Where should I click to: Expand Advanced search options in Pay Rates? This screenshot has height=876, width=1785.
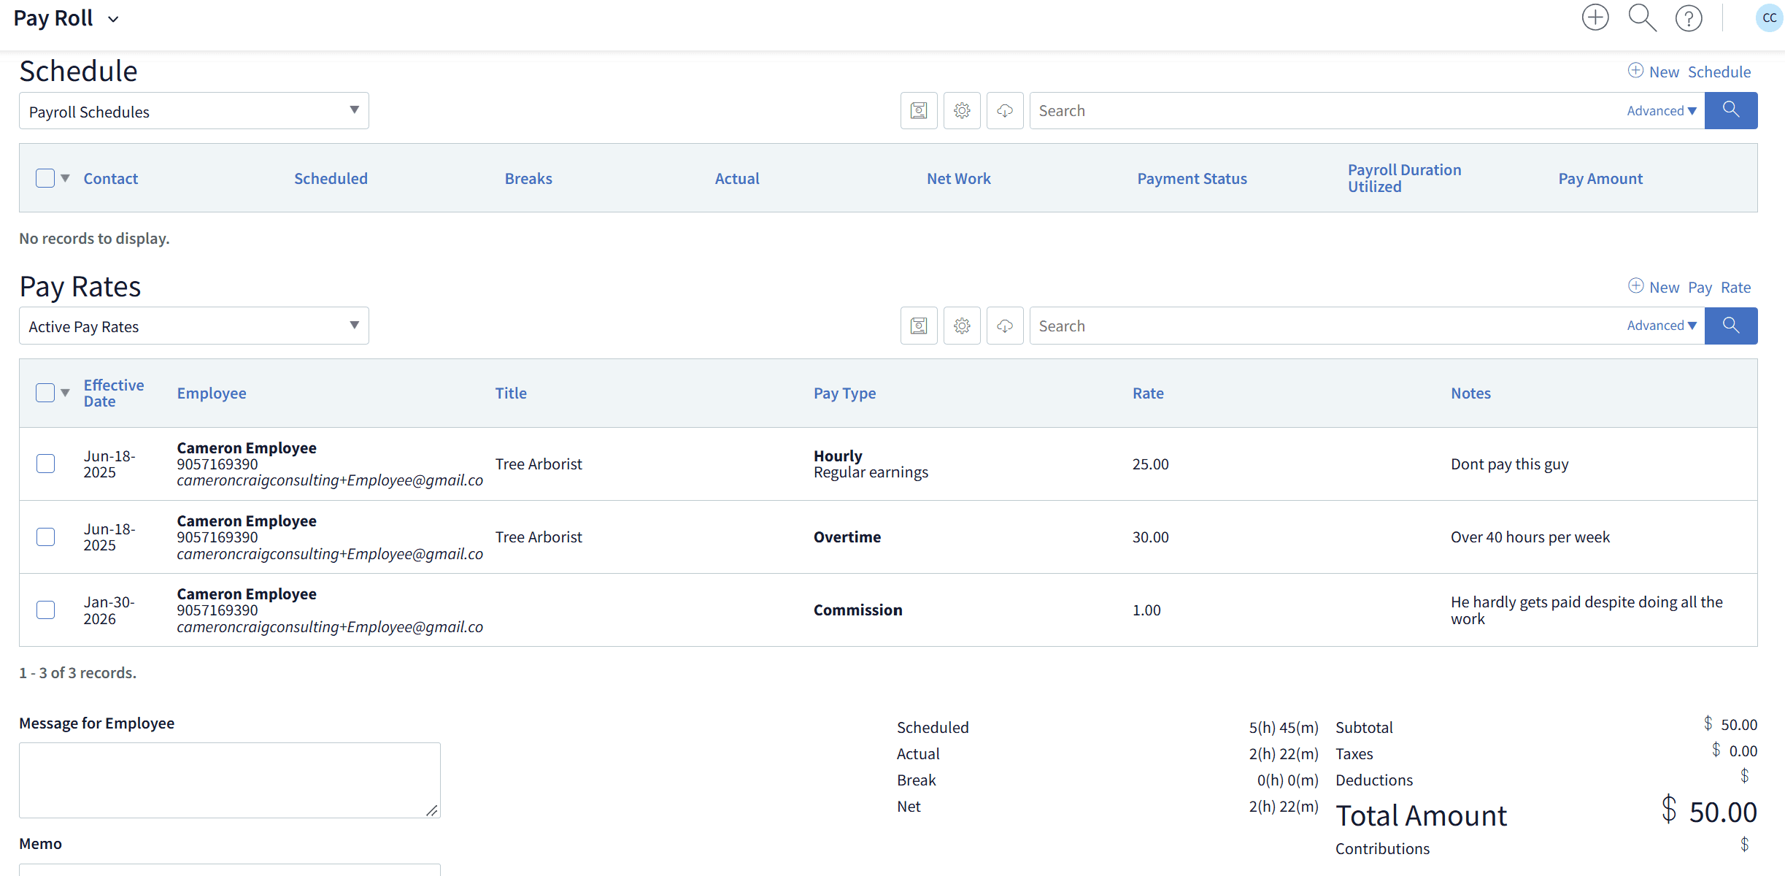coord(1662,326)
